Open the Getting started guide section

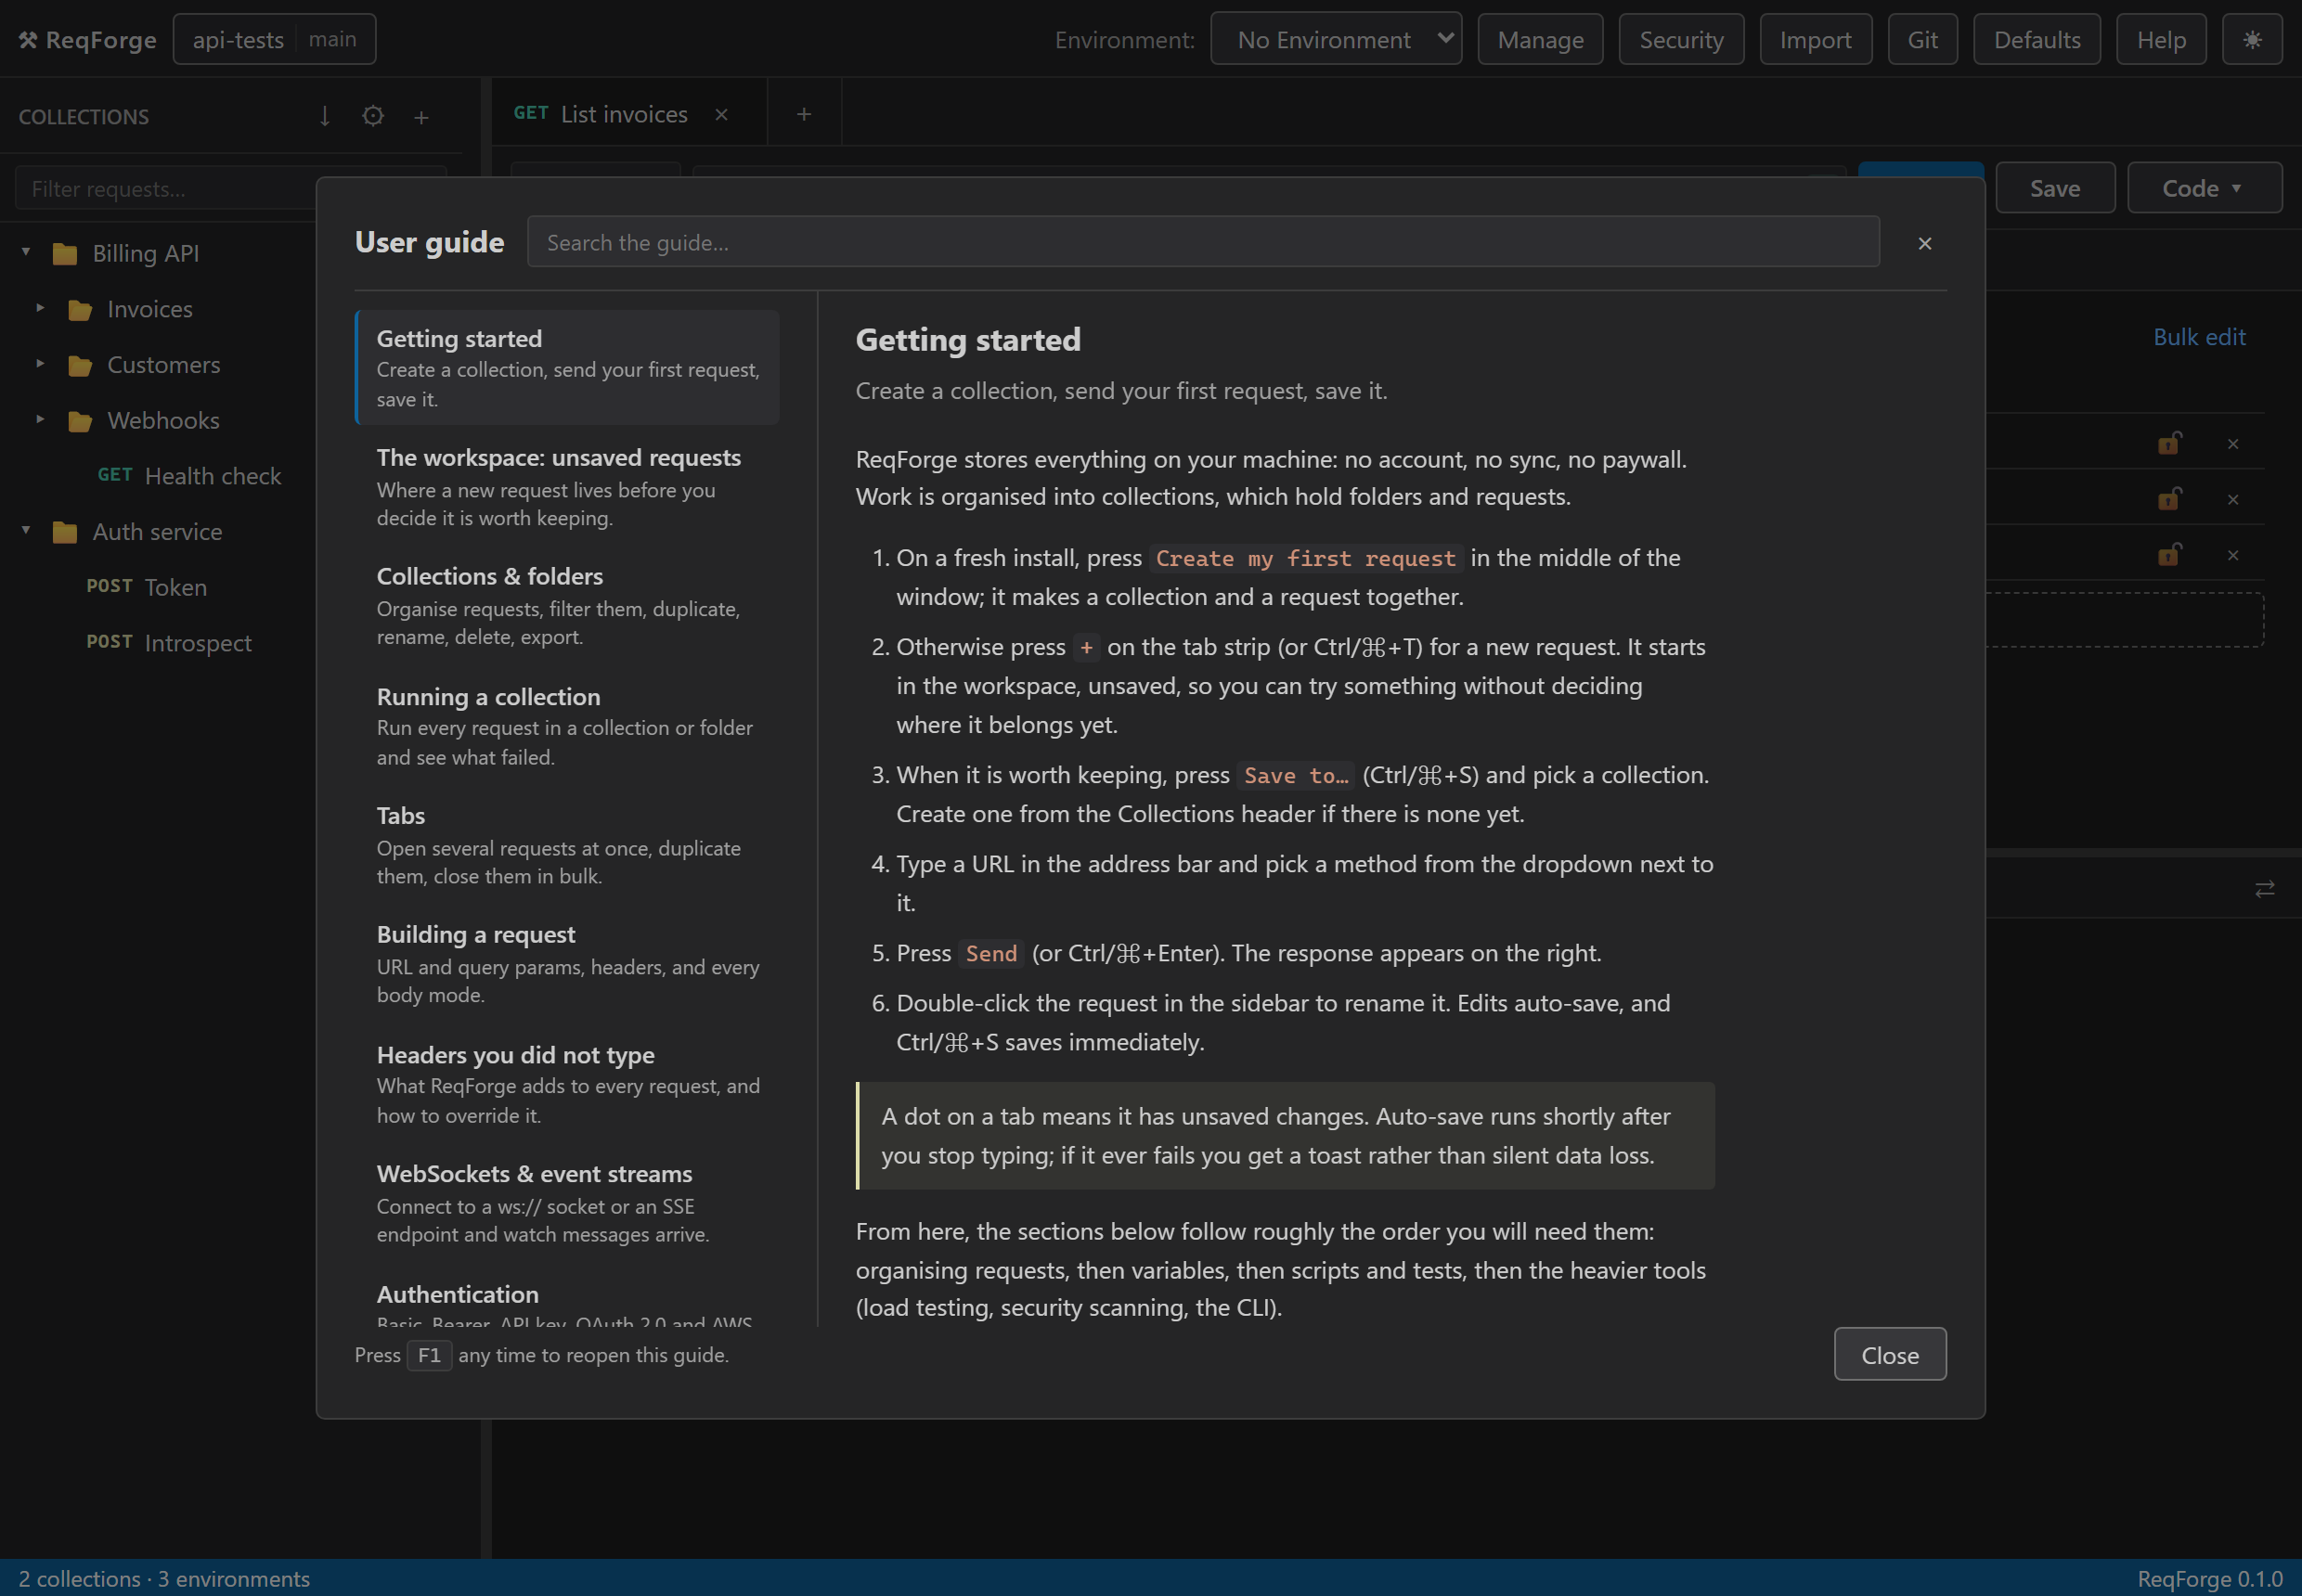click(x=567, y=367)
